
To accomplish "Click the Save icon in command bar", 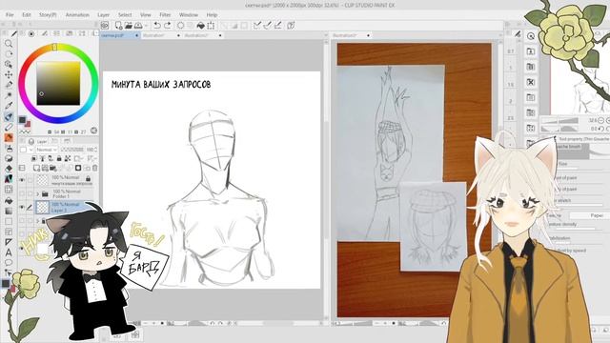I will [138, 26].
